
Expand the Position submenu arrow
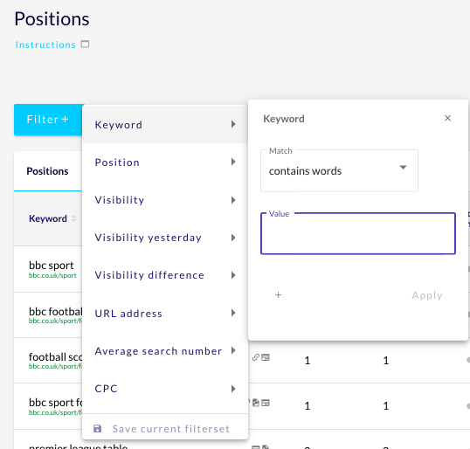[233, 162]
